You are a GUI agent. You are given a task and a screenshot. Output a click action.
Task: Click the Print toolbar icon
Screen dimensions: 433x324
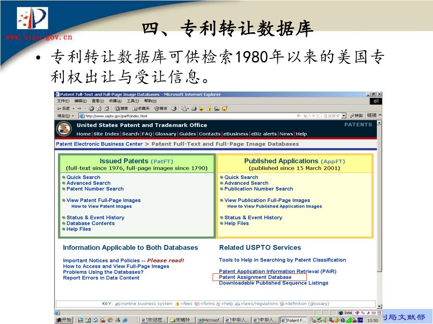coord(194,108)
